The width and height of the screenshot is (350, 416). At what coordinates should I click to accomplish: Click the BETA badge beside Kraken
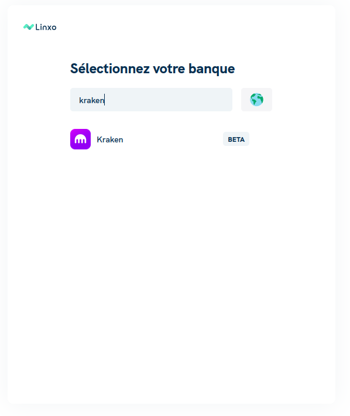236,139
